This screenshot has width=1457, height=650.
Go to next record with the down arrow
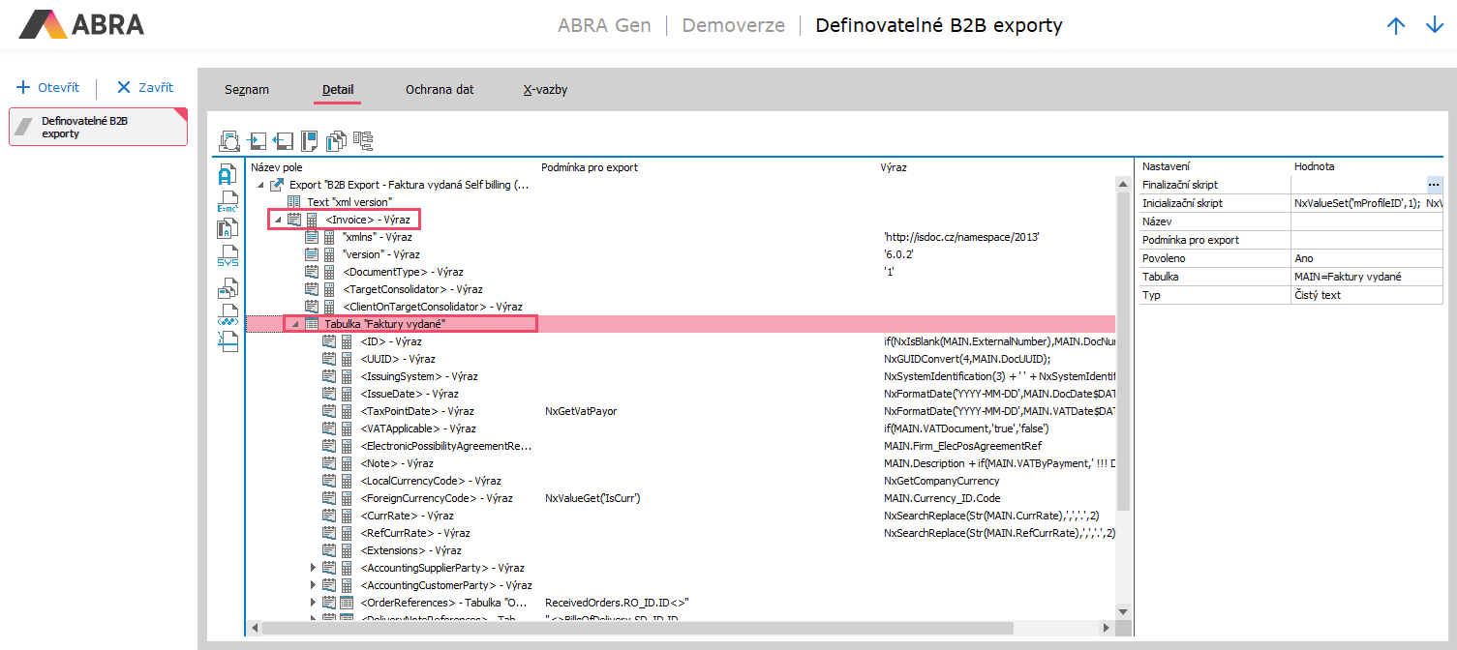pos(1435,26)
